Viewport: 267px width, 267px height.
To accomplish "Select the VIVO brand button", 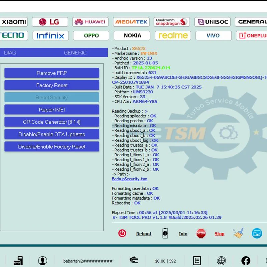I will pyautogui.click(x=213, y=35).
